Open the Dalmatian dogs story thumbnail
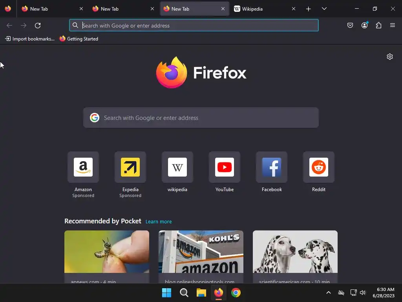This screenshot has width=402, height=302. pos(295,252)
